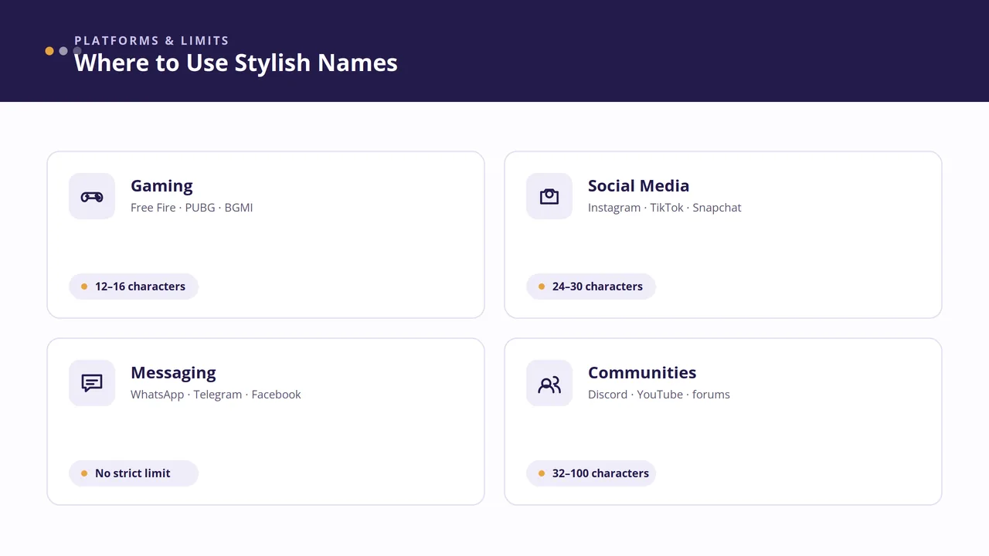
Task: Select the No strict limit badge
Action: pos(134,473)
